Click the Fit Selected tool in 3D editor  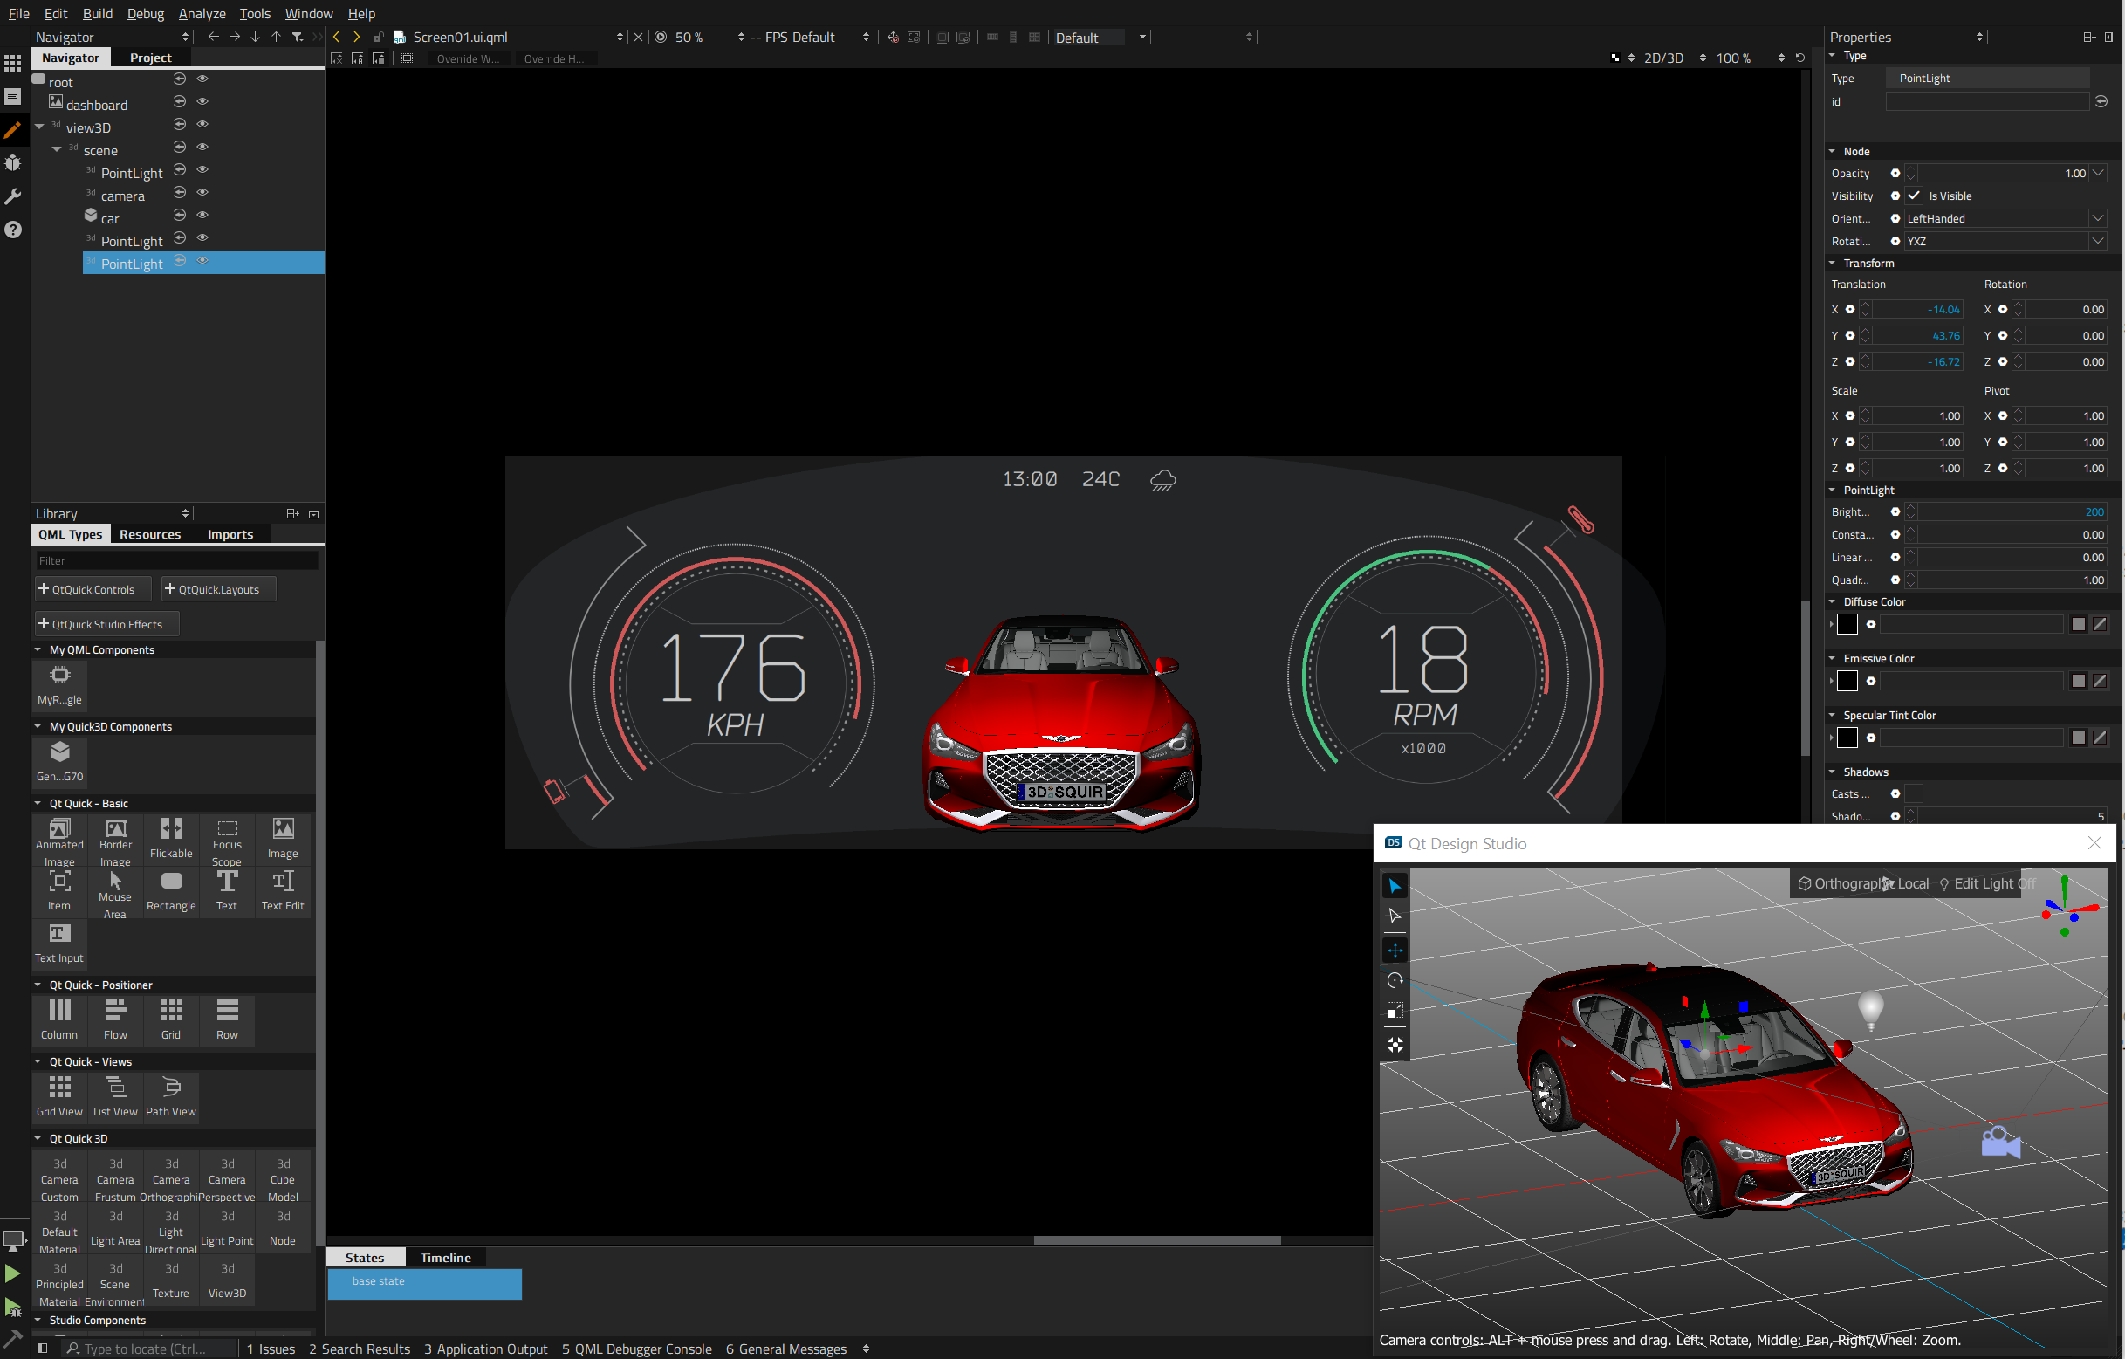[1395, 1045]
